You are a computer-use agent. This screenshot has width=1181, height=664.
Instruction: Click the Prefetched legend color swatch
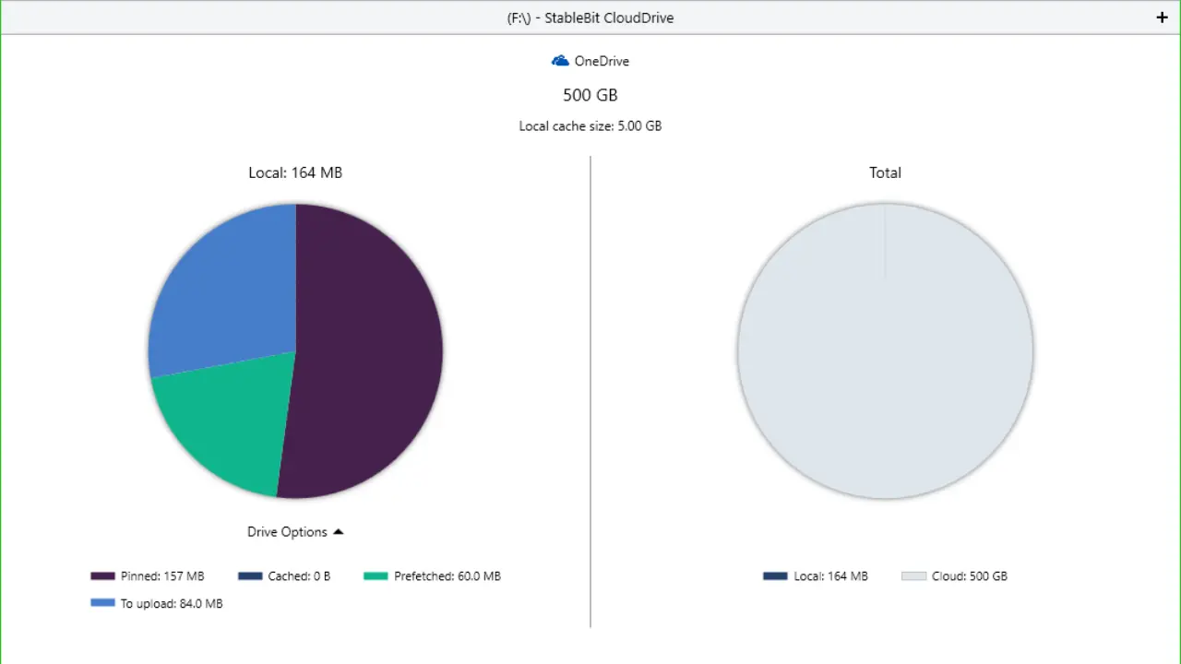[x=376, y=576]
